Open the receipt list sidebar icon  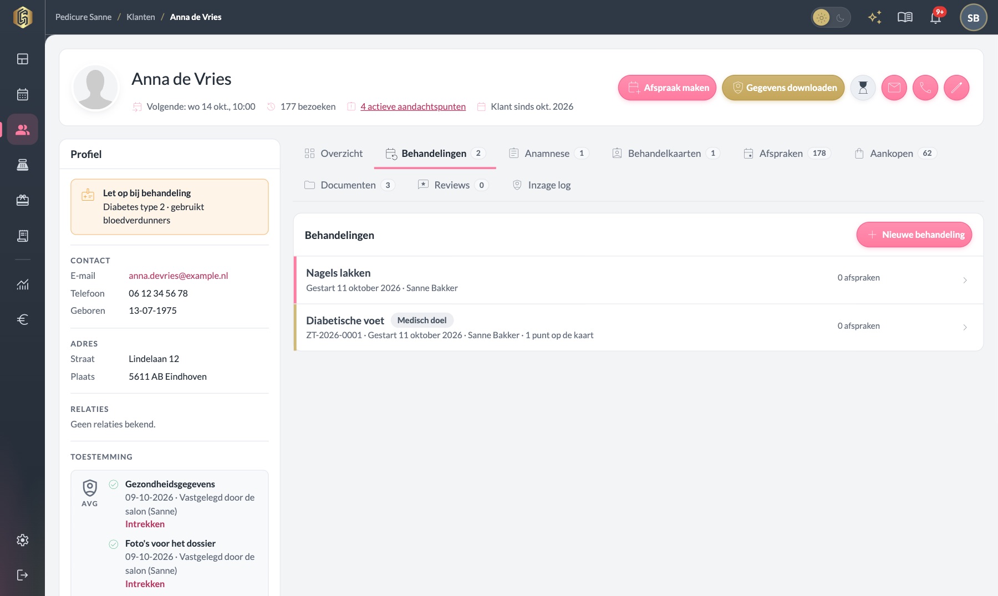[22, 236]
